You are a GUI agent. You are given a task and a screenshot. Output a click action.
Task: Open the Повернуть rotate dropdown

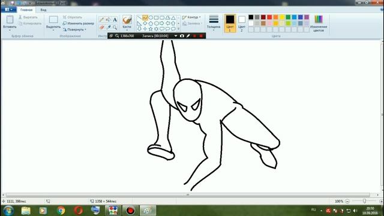74,29
